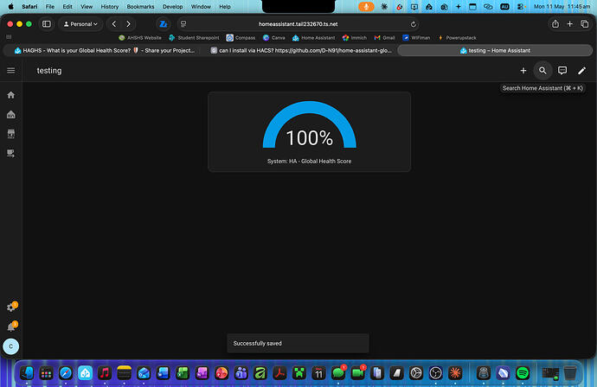597x387 pixels.
Task: Open the History menu in menu bar
Action: (x=110, y=6)
